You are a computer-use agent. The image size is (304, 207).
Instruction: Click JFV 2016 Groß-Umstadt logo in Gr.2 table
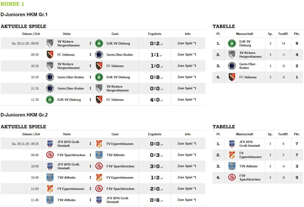click(232, 144)
